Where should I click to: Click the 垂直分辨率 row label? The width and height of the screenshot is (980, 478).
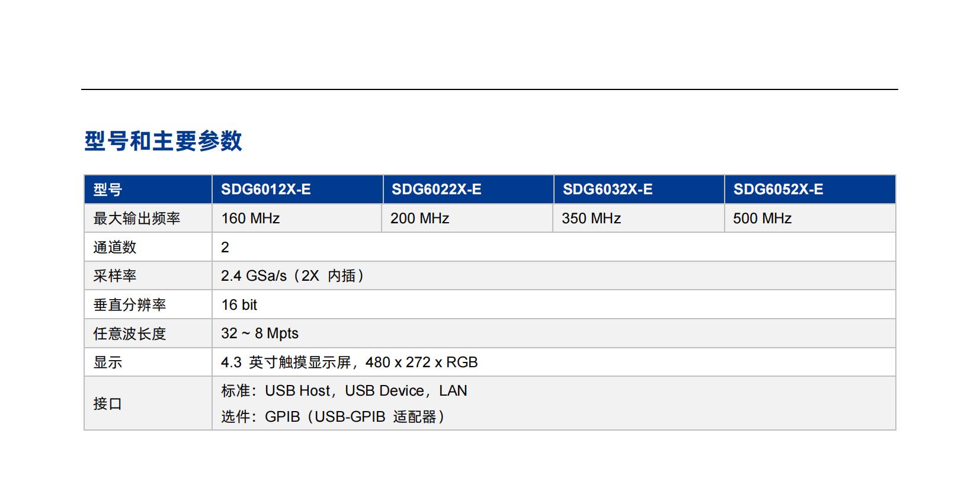click(x=129, y=305)
